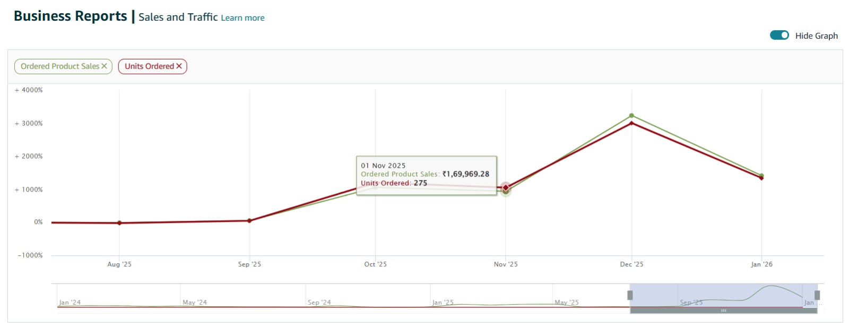Click the + 2000% y-axis label
This screenshot has height=328, width=849.
point(29,157)
